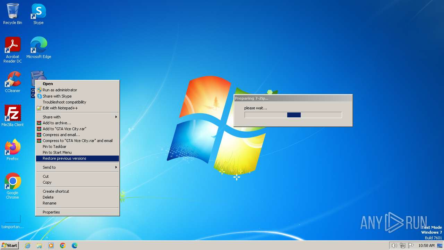
Task: Choose Copy in context menu
Action: (x=77, y=182)
